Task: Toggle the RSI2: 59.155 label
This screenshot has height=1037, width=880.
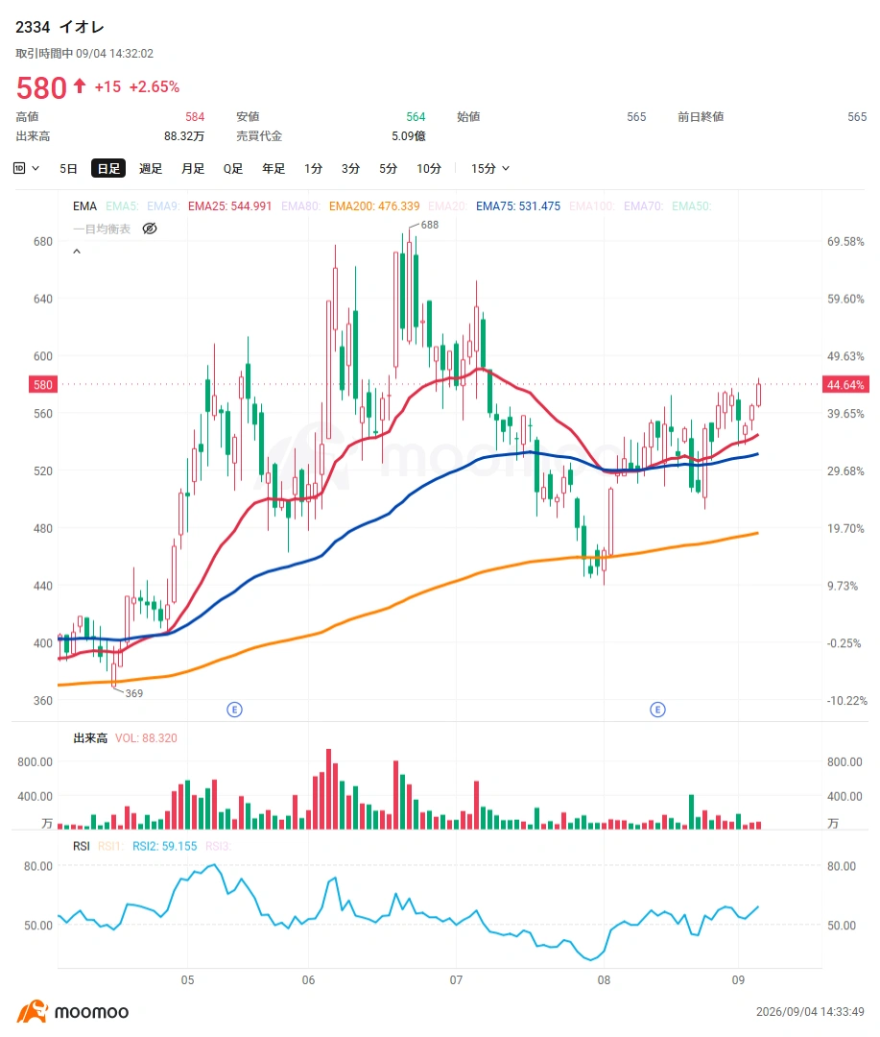Action: coord(165,846)
